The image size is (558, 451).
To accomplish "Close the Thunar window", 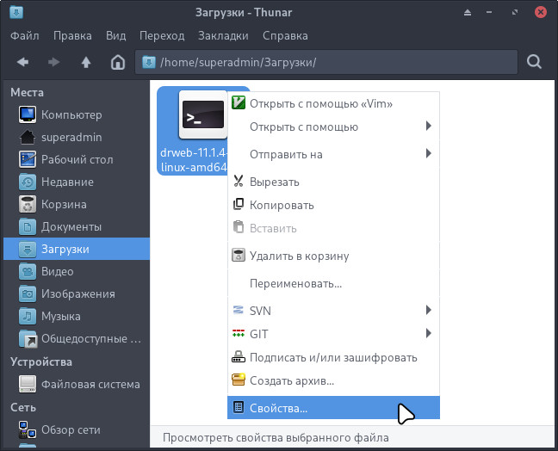I will click(x=540, y=12).
